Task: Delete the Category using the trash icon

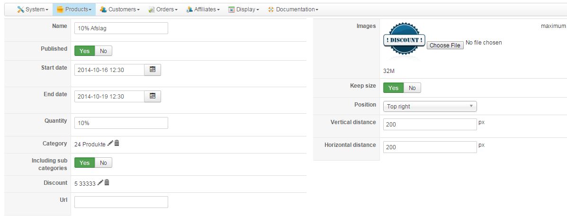Action: pos(117,144)
